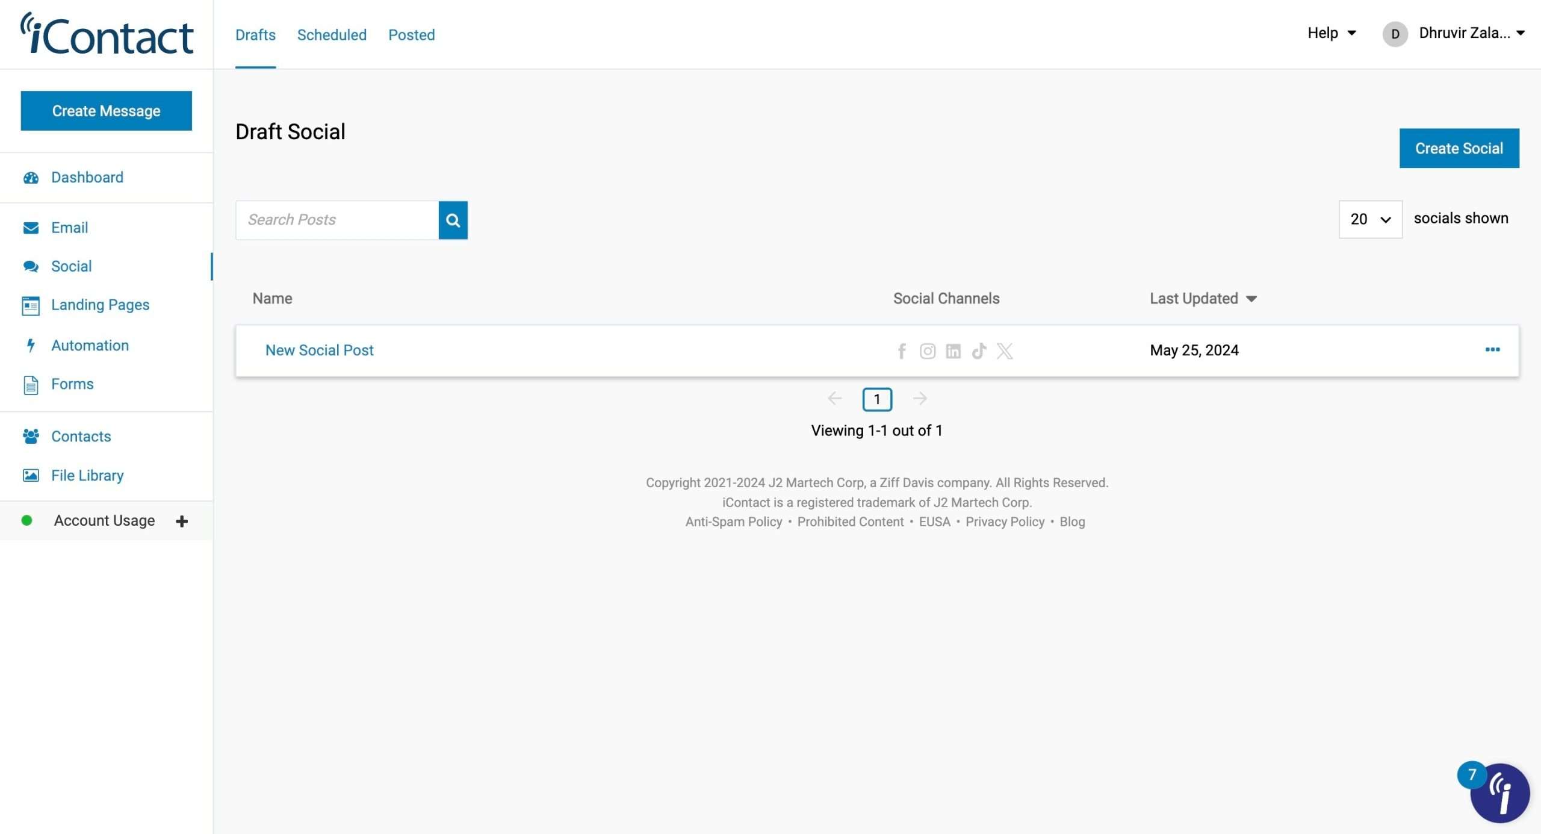Open the Privacy Policy link
Viewport: 1541px width, 834px height.
(1005, 522)
